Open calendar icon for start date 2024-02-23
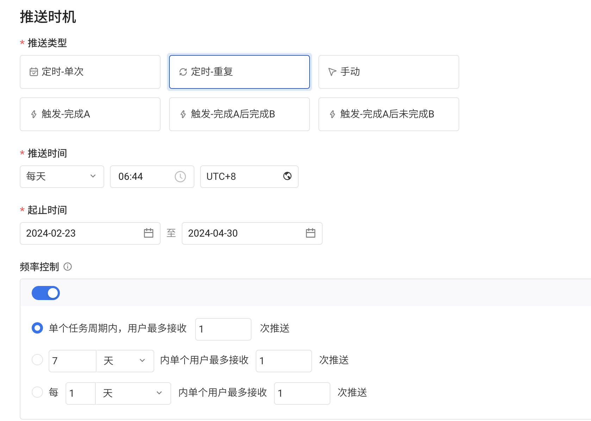This screenshot has width=591, height=421. [x=149, y=233]
